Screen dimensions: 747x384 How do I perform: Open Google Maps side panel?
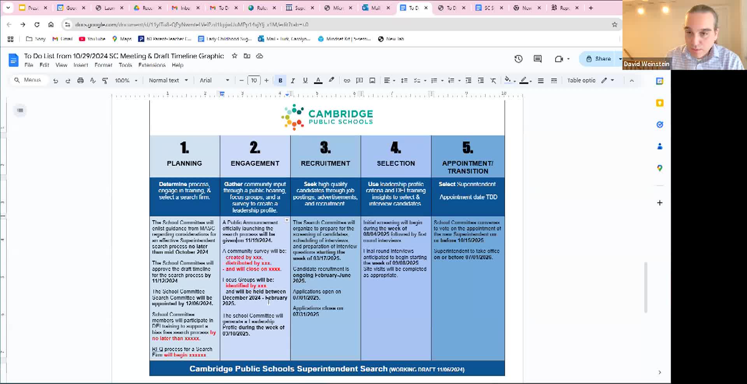[x=659, y=168]
